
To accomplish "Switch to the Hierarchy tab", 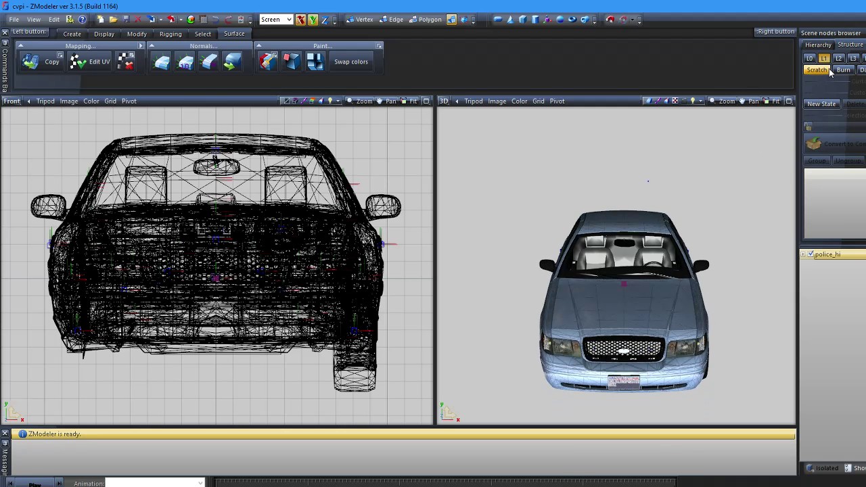I will pos(818,45).
